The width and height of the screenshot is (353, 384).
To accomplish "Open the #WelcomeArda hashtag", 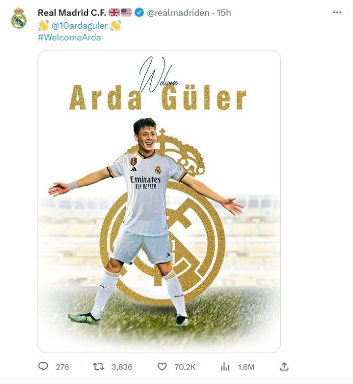I will click(x=70, y=37).
